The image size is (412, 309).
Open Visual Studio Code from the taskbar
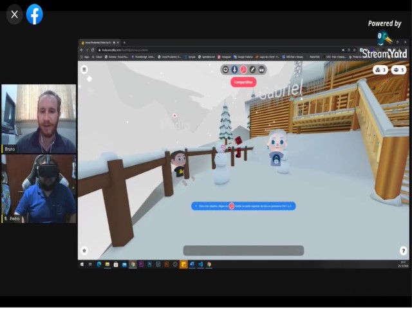pos(200,265)
